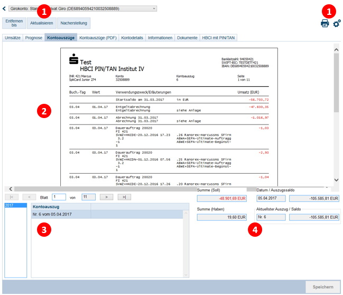Click the horizontal scrollbar left arrow

point(10,189)
